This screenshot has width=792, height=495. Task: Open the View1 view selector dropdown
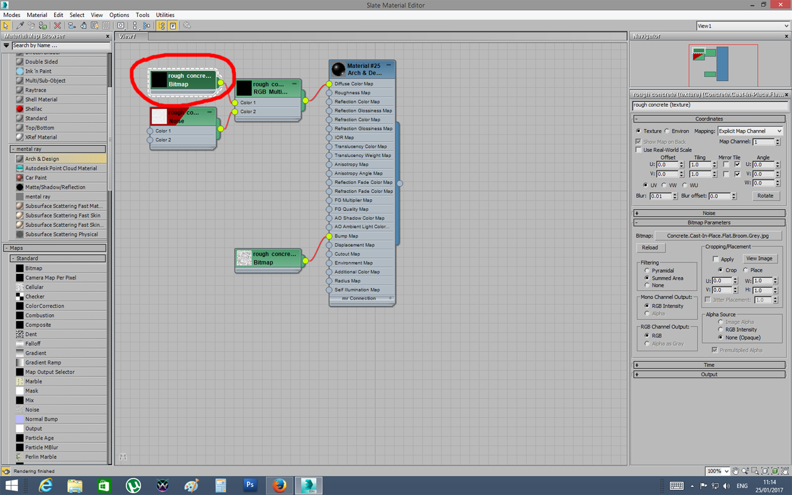[x=743, y=26]
